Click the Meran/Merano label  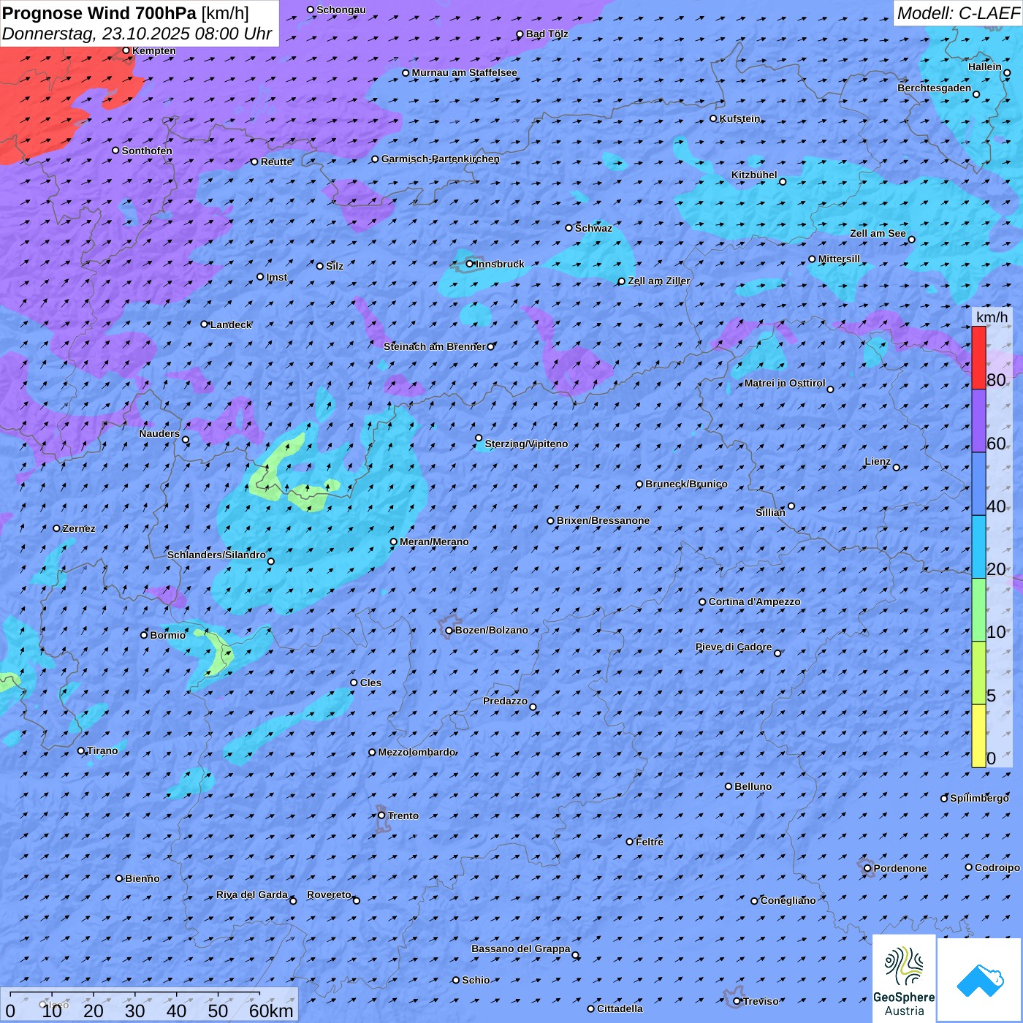pos(434,541)
